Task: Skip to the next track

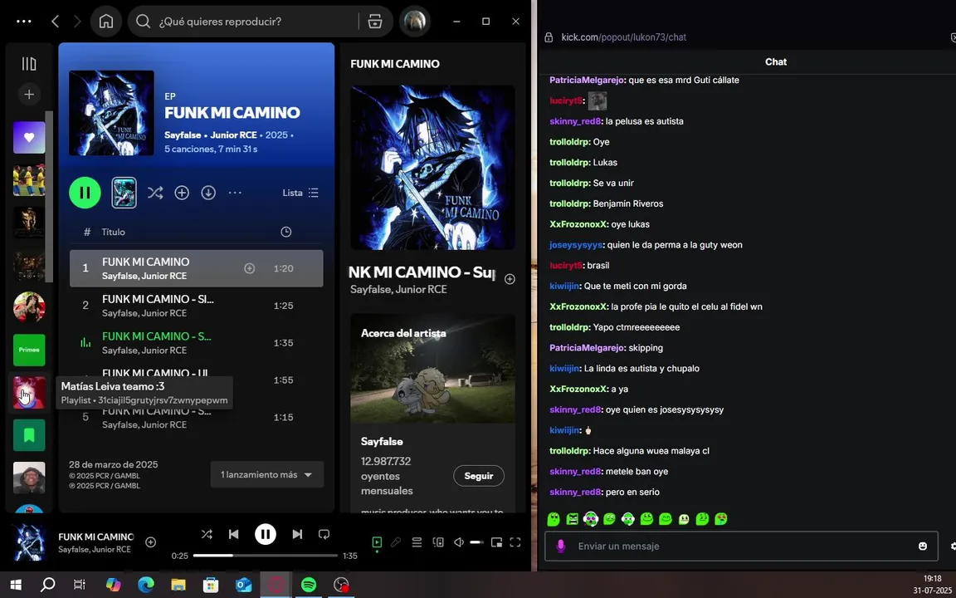Action: point(297,535)
